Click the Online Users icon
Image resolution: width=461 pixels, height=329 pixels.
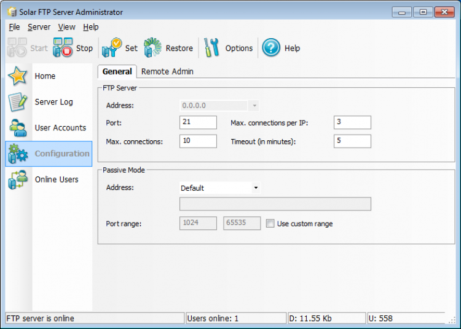(x=18, y=180)
